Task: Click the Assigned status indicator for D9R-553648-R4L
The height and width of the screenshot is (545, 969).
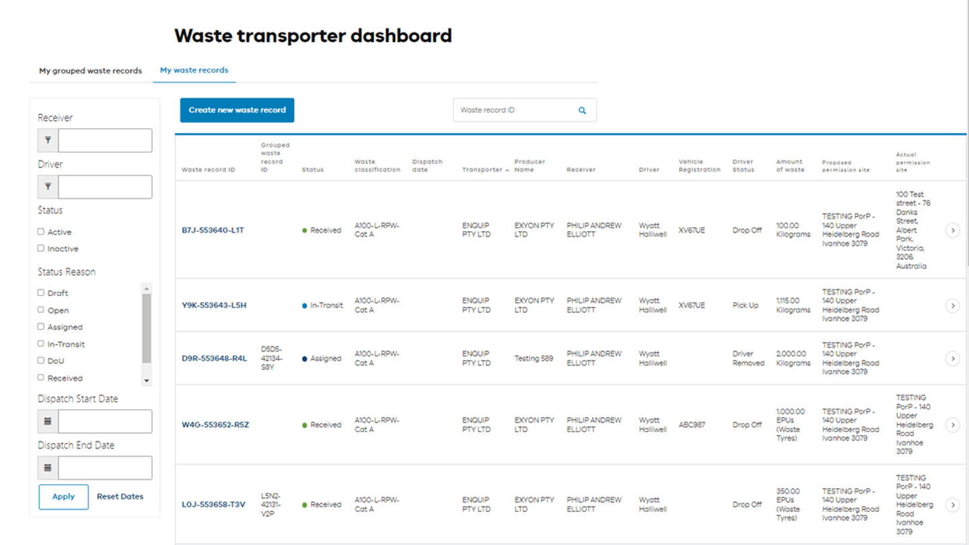Action: pyautogui.click(x=304, y=358)
